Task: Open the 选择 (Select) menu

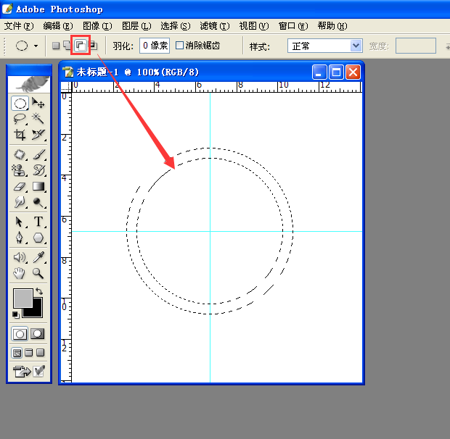Action: 176,26
